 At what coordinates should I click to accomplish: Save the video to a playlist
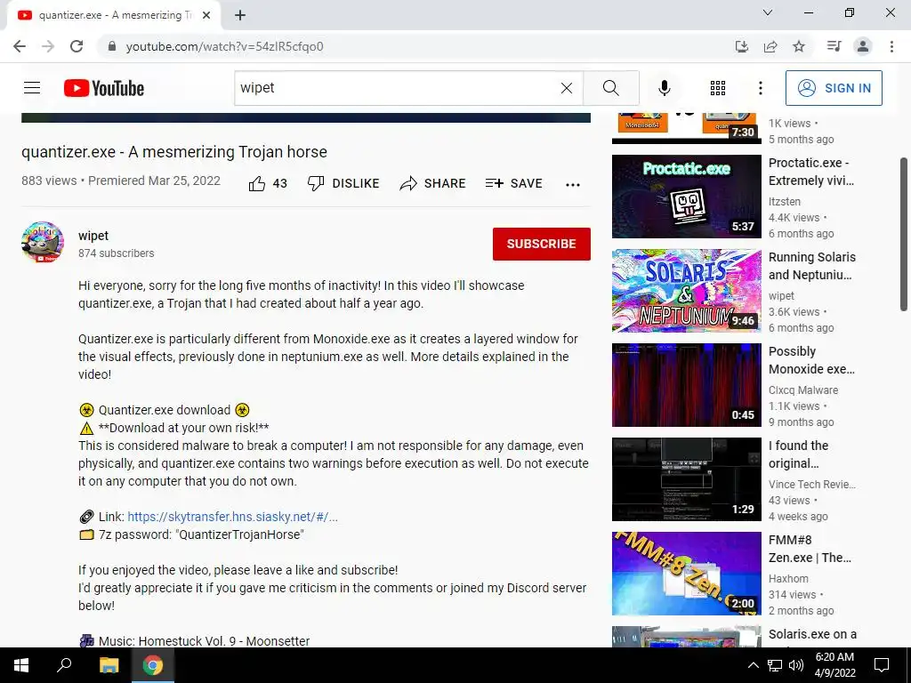click(513, 183)
